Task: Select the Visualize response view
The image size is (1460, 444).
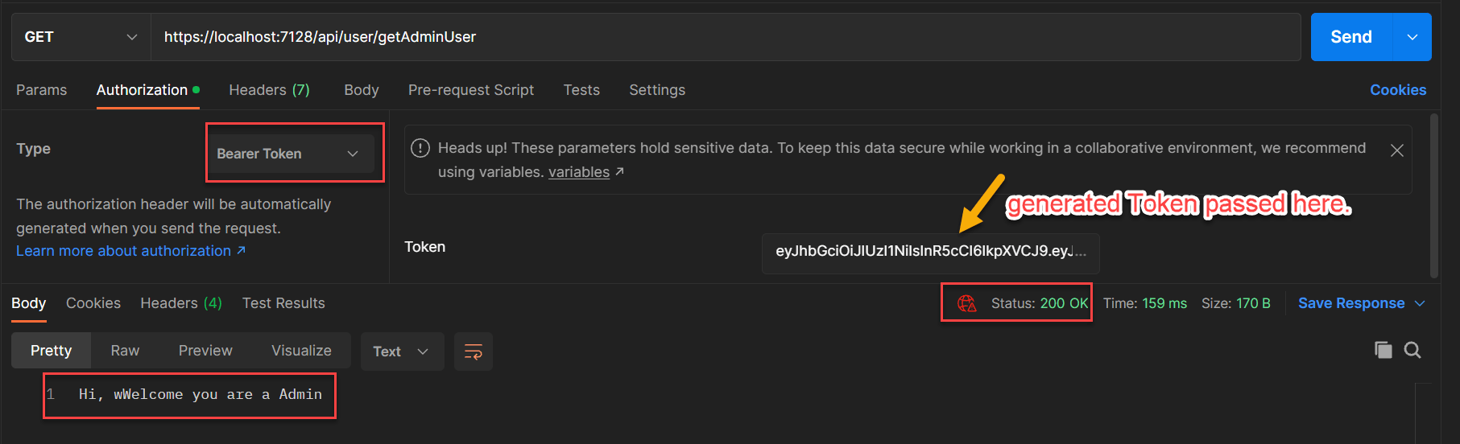Action: 301,351
